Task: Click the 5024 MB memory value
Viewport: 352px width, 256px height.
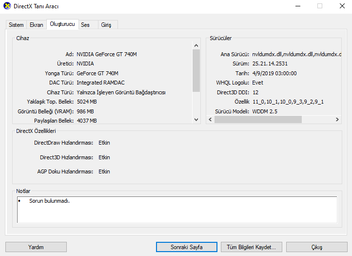Action: click(87, 102)
